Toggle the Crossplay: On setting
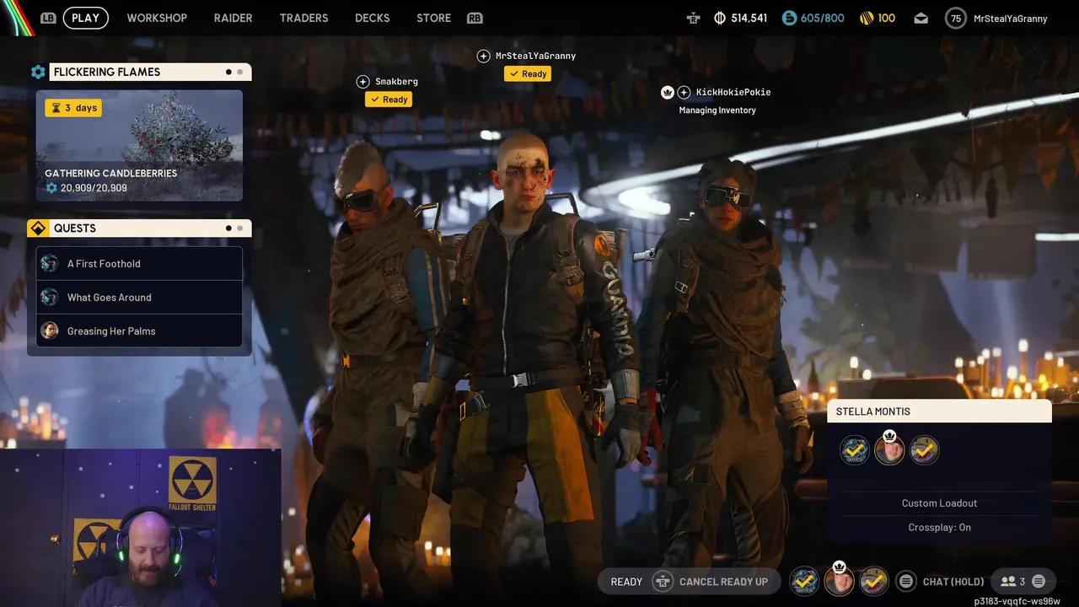Viewport: 1079px width, 607px height. [939, 528]
